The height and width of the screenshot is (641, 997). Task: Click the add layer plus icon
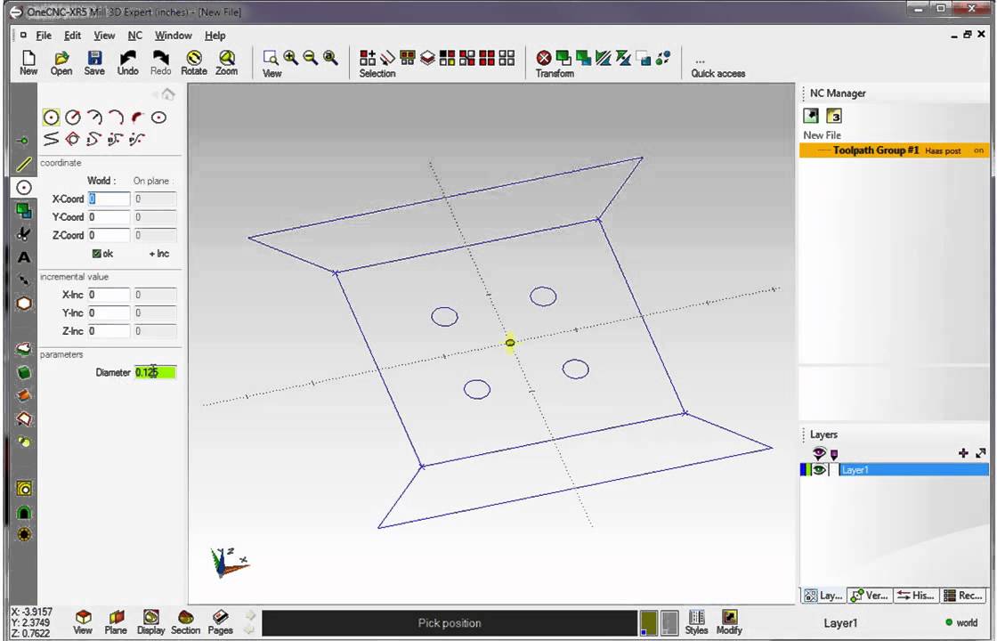point(963,453)
